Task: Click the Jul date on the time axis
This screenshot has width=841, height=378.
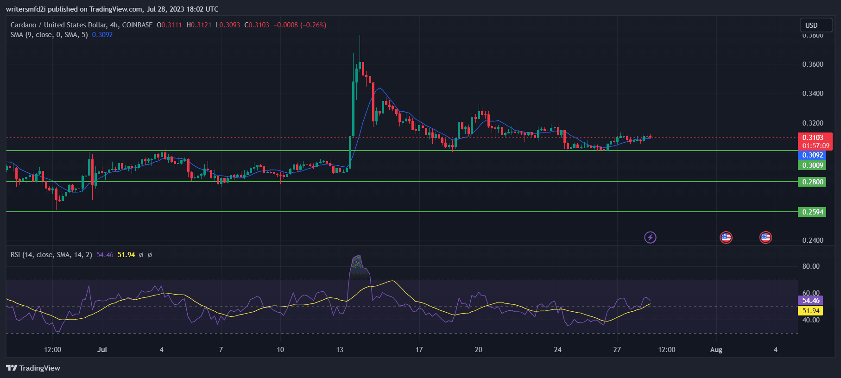Action: 102,350
